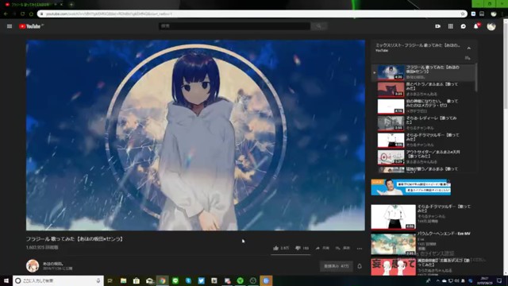Screen dimensions: 508x286
Task: Select the フラジール YouTube browser tab
Action: (x=34, y=5)
